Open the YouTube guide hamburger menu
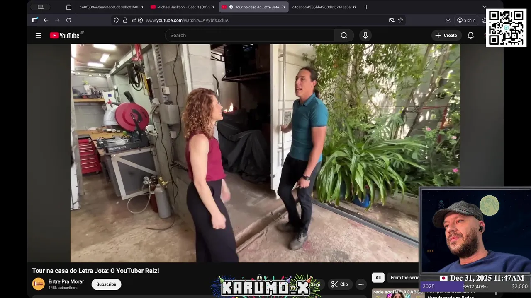The height and width of the screenshot is (298, 531). coord(38,36)
